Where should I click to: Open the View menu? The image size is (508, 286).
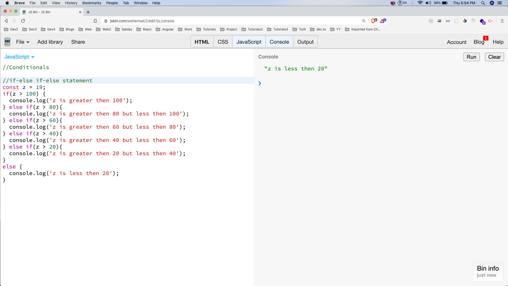pyautogui.click(x=56, y=3)
